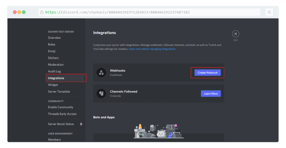The image size is (286, 148).
Task: Click the Channels Followed icon
Action: point(102,93)
